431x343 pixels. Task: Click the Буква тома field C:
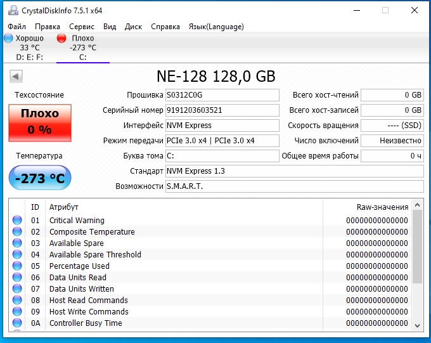click(222, 156)
